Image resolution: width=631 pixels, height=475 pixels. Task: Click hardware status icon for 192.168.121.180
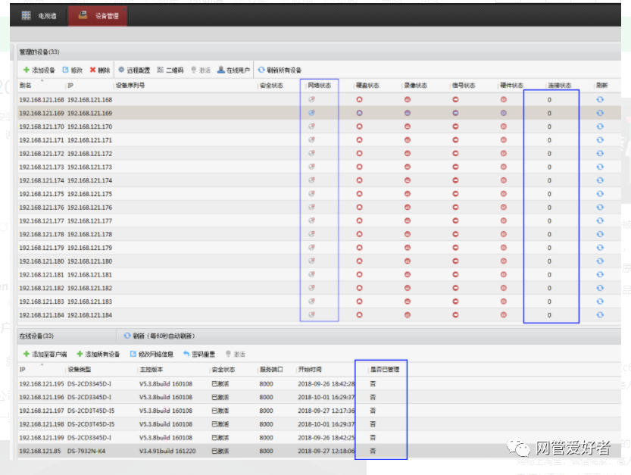tap(504, 261)
